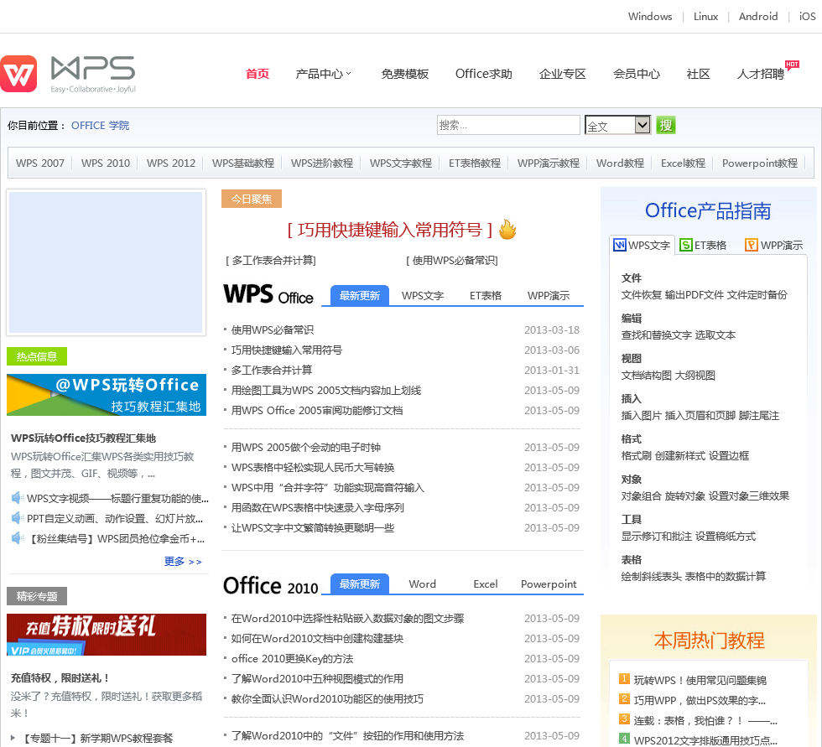The height and width of the screenshot is (747, 822).
Task: Click speaker icon beside WPS文字视频 item
Action: coord(17,498)
